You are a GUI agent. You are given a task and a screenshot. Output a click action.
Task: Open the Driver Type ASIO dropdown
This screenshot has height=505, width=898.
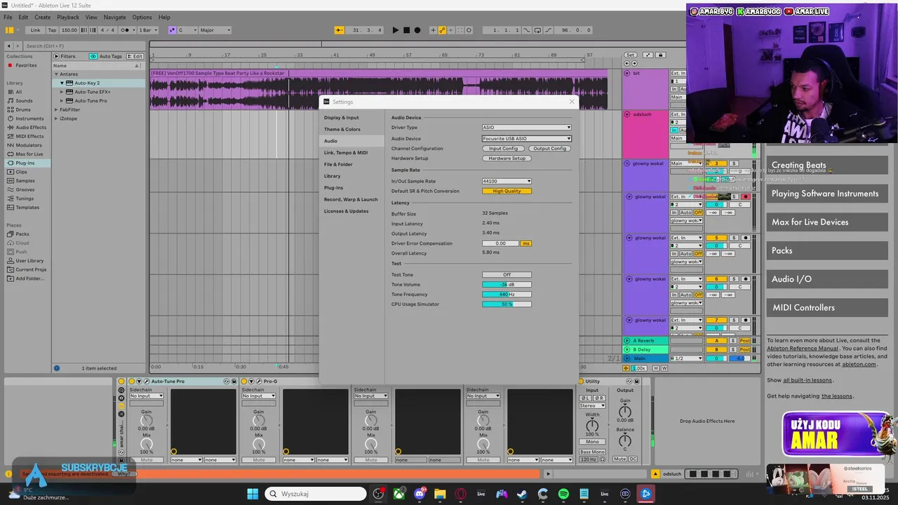coord(526,128)
